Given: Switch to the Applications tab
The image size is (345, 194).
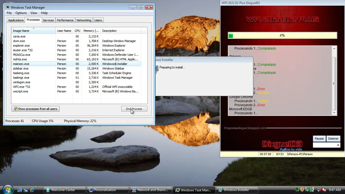Looking at the screenshot, I should pos(16,20).
